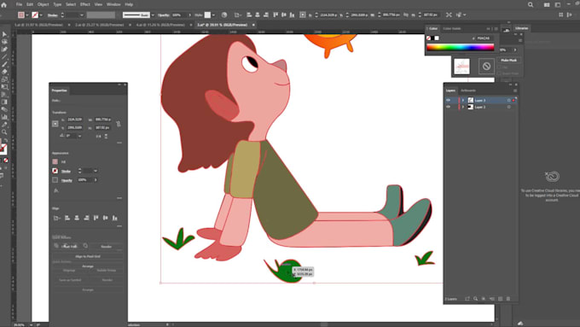This screenshot has width=580, height=327.
Task: Click the Isolate Selected Object icon in control bar
Action: point(449,15)
